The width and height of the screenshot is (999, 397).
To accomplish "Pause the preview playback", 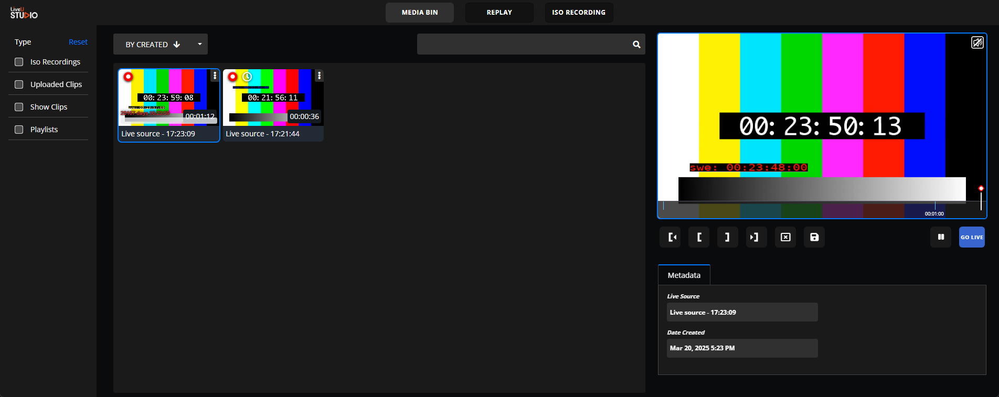I will click(x=941, y=237).
